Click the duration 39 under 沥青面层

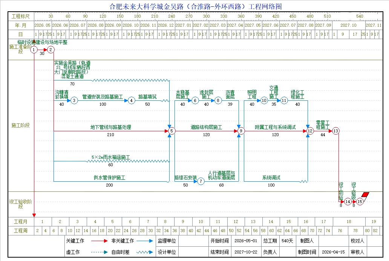(230, 104)
